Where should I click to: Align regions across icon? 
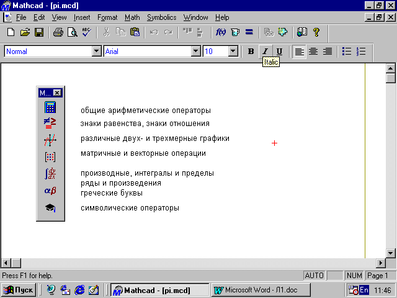pyautogui.click(x=187, y=32)
